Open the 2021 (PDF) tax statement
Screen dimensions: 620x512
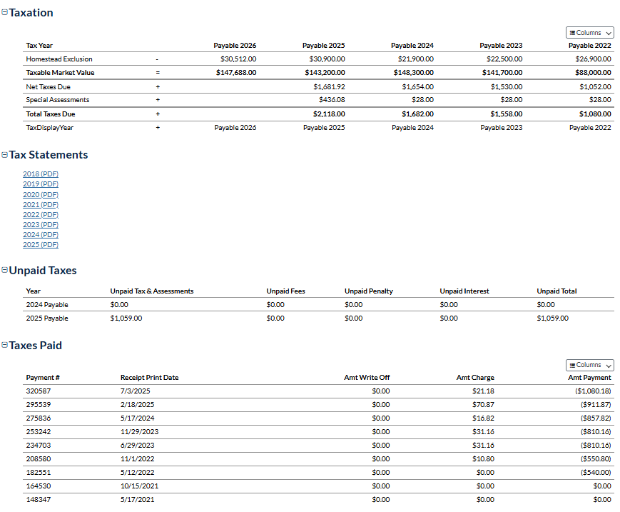(x=41, y=204)
